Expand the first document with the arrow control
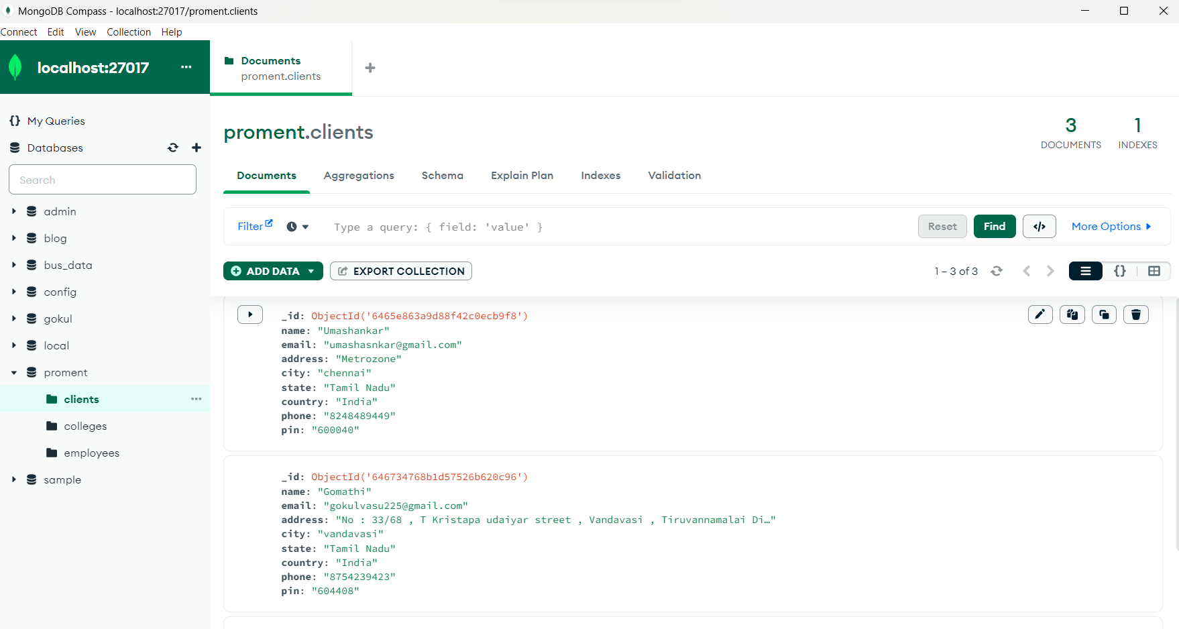This screenshot has width=1179, height=629. 249,314
